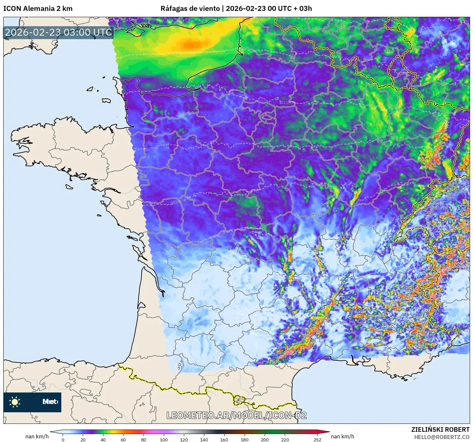
Task: Click the 160 km/h dark segment of the colorbar
Action: tap(224, 431)
